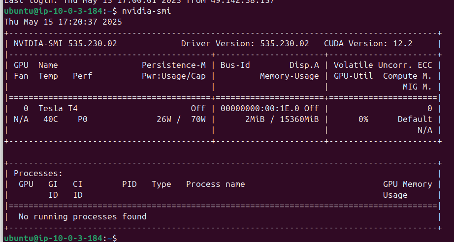Viewport: 454px width, 242px height.
Task: Click the 2MiB / 15360MiB memory value
Action: point(282,119)
